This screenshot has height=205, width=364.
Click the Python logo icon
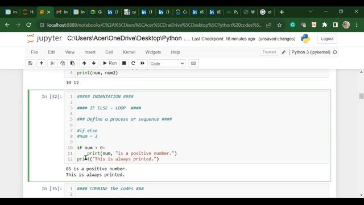pyautogui.click(x=305, y=39)
